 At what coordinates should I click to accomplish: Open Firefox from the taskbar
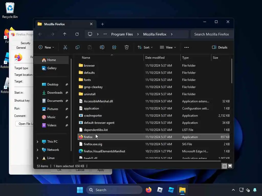coord(149,190)
